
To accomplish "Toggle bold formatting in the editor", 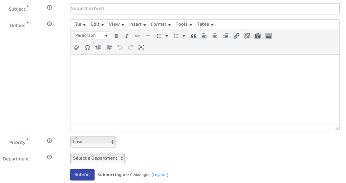I will tap(116, 36).
